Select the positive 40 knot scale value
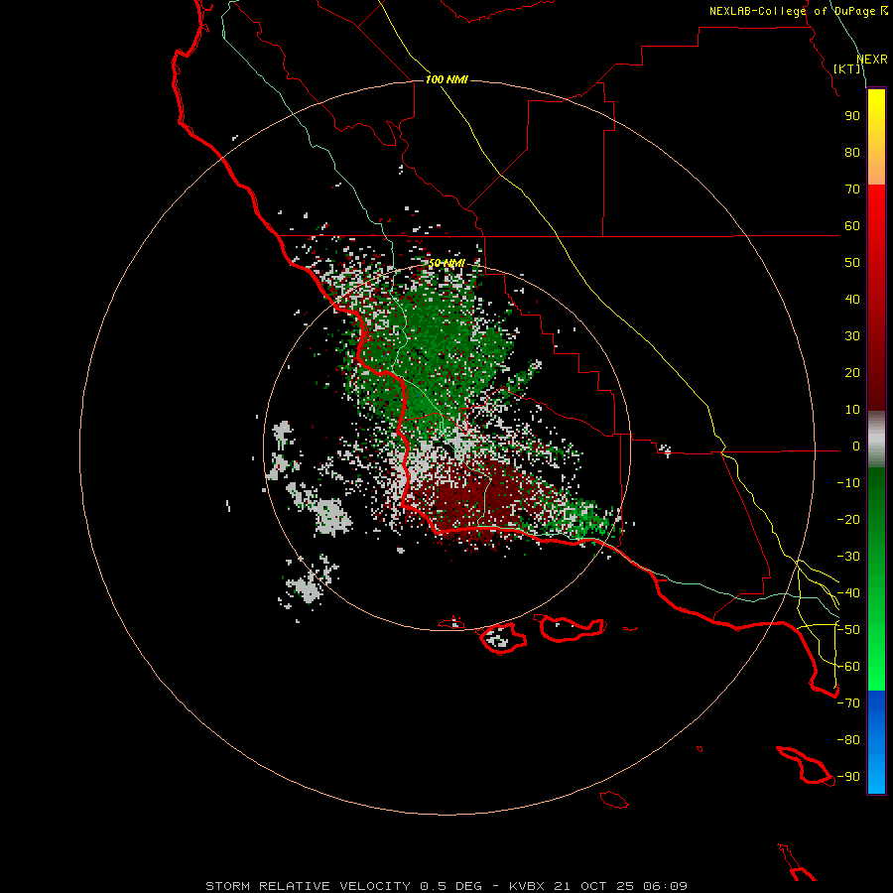This screenshot has height=893, width=893. click(x=852, y=300)
